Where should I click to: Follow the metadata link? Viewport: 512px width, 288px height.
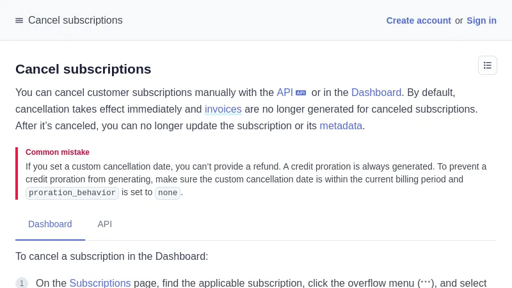(x=341, y=125)
